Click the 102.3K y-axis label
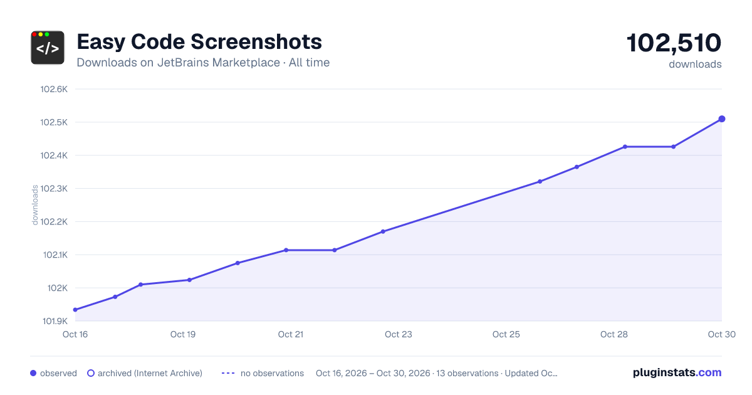 (54, 189)
